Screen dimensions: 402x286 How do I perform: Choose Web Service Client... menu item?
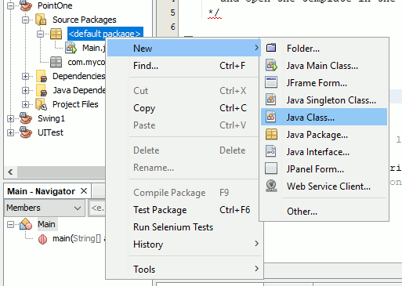point(324,186)
